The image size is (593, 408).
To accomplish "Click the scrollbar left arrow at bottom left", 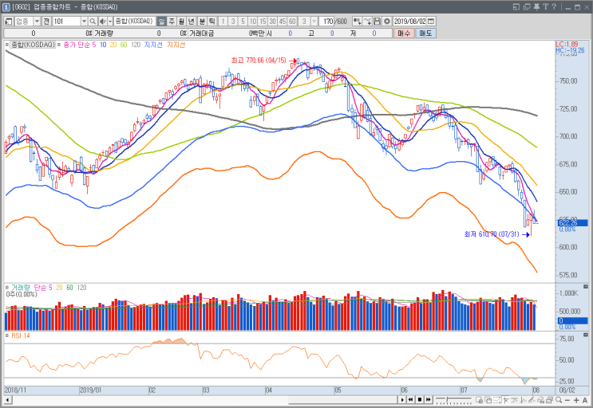I will click(7, 400).
